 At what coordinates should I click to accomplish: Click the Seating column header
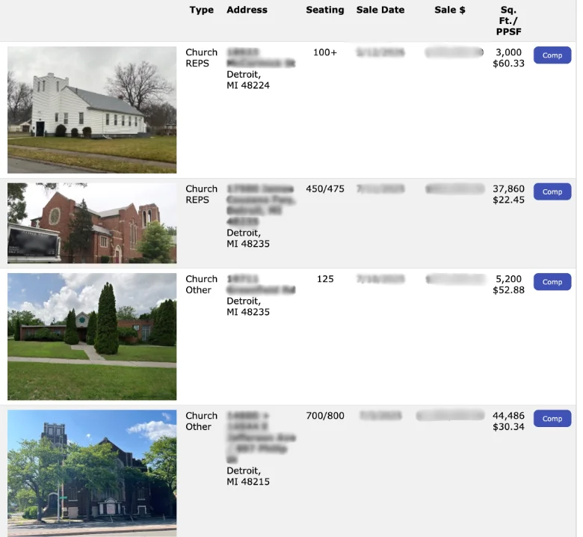pyautogui.click(x=325, y=10)
